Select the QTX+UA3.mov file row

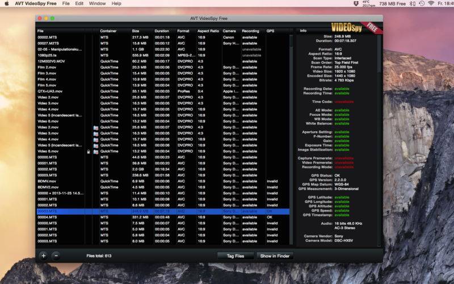[x=163, y=91]
